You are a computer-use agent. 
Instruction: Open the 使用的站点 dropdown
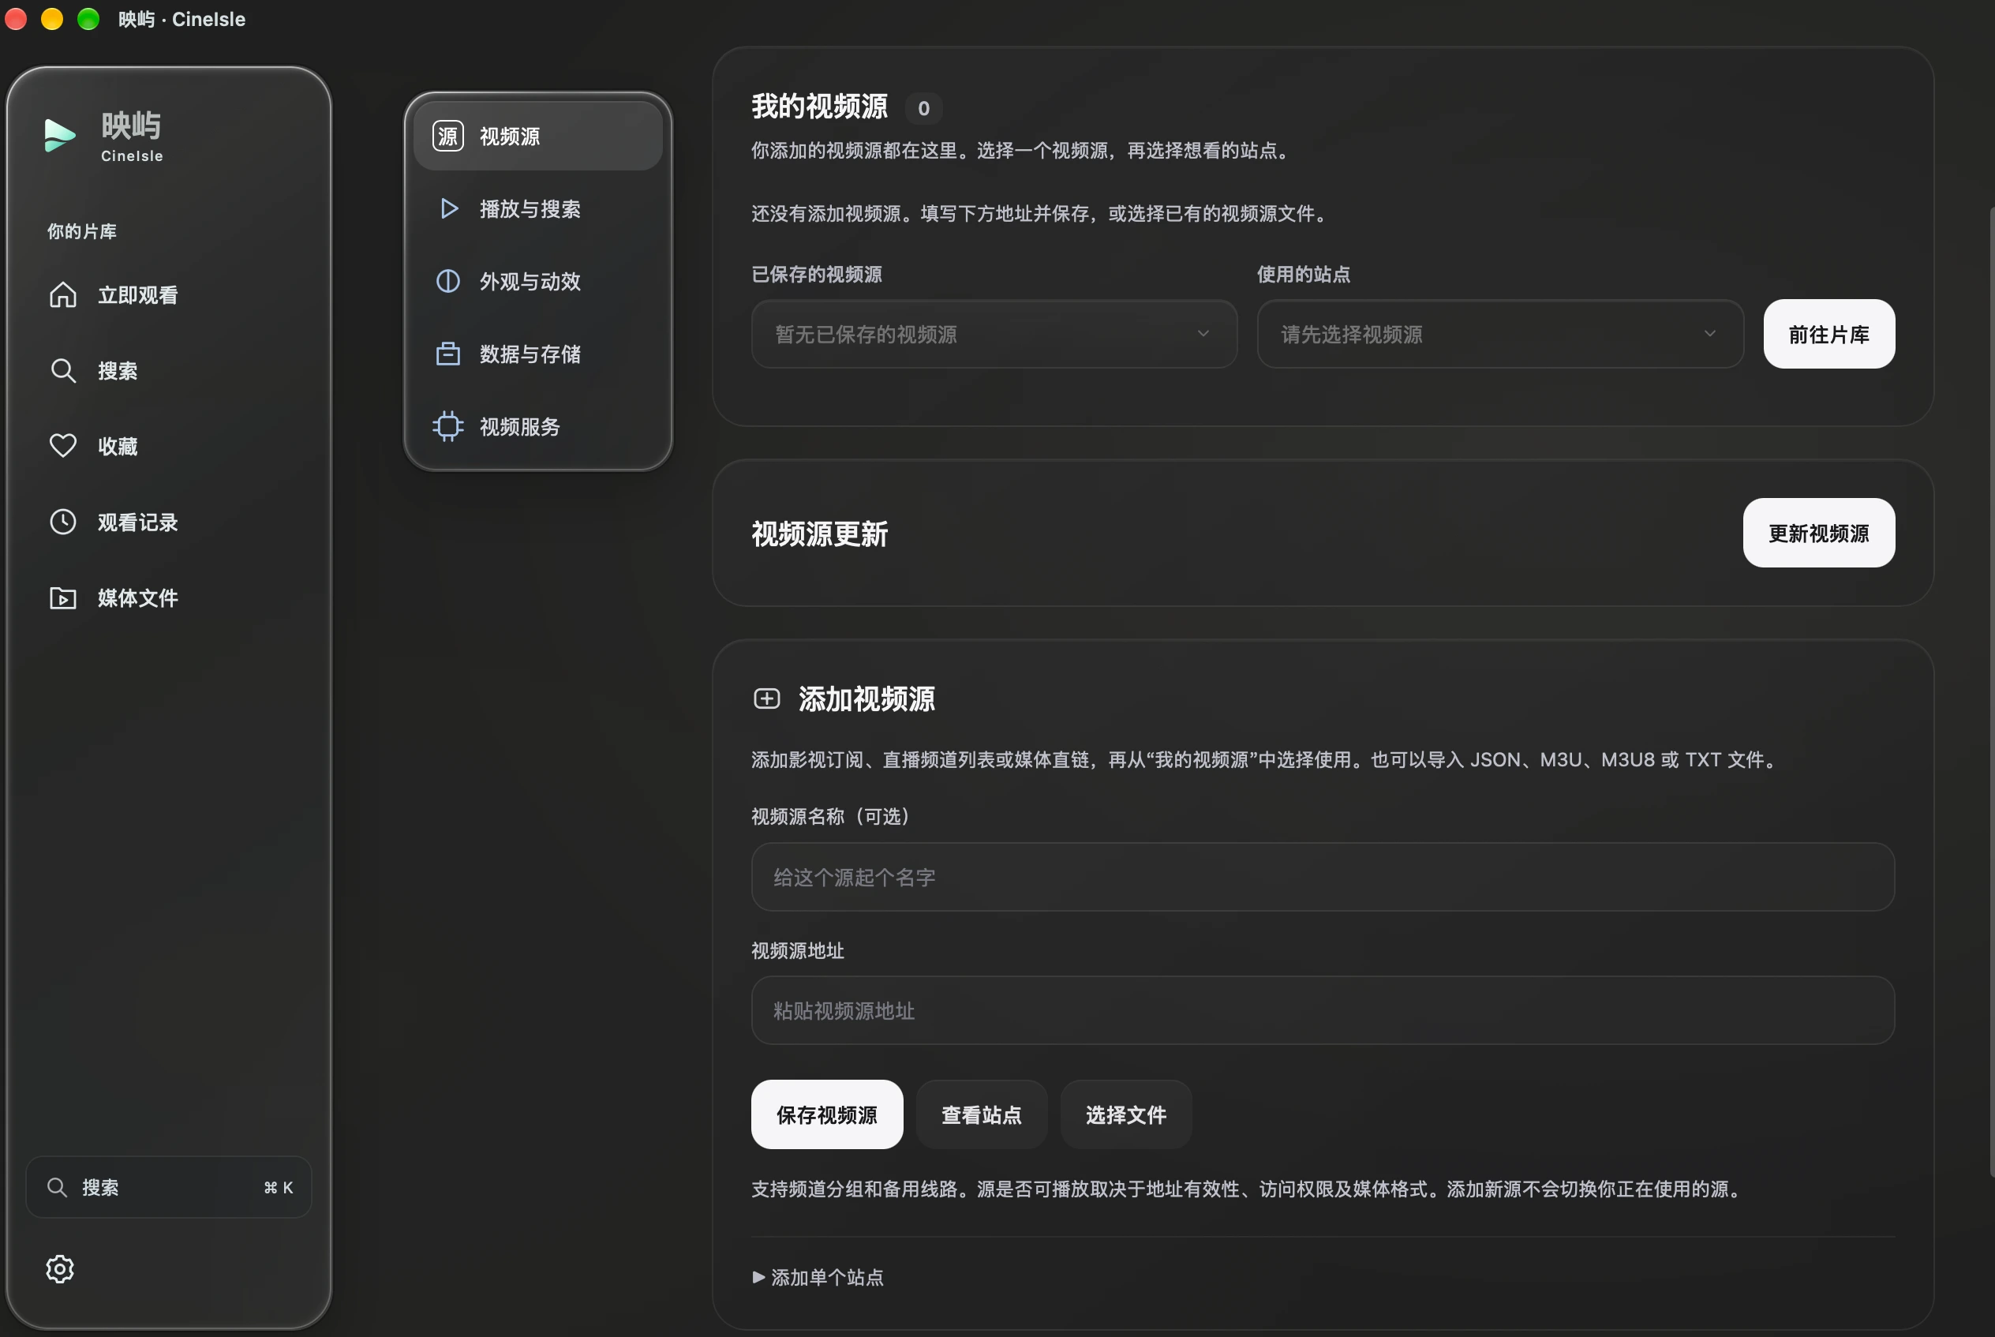click(x=1500, y=333)
